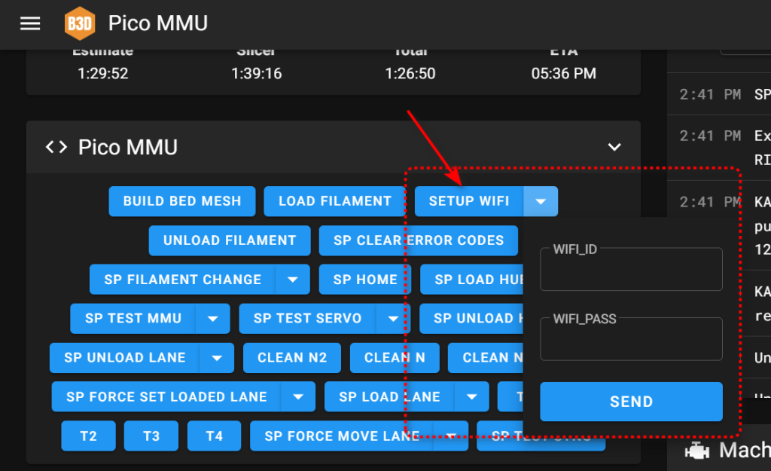Click the SP HOME button
771x471 pixels.
[x=365, y=280]
